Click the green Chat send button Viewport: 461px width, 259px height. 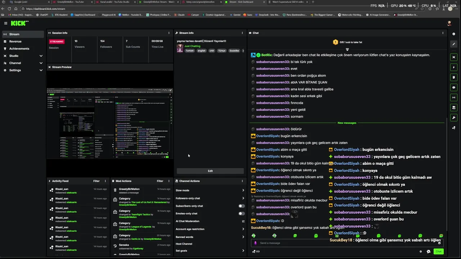[438, 251]
